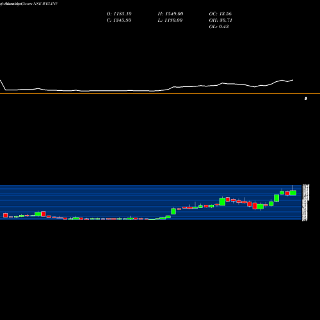Click the open price value O: 1185.10
Screen dimensions: 320x320
tap(119, 14)
